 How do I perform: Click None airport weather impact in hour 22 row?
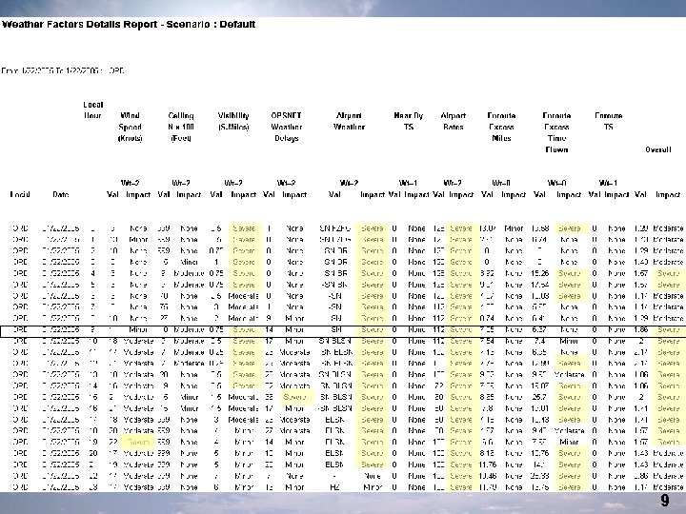[x=373, y=476]
